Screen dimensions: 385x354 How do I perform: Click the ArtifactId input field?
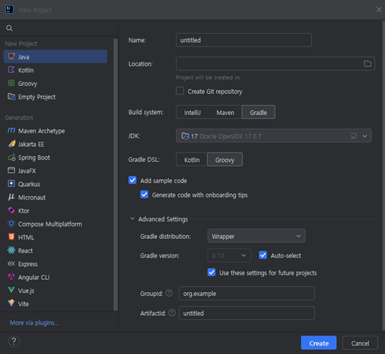coord(247,313)
